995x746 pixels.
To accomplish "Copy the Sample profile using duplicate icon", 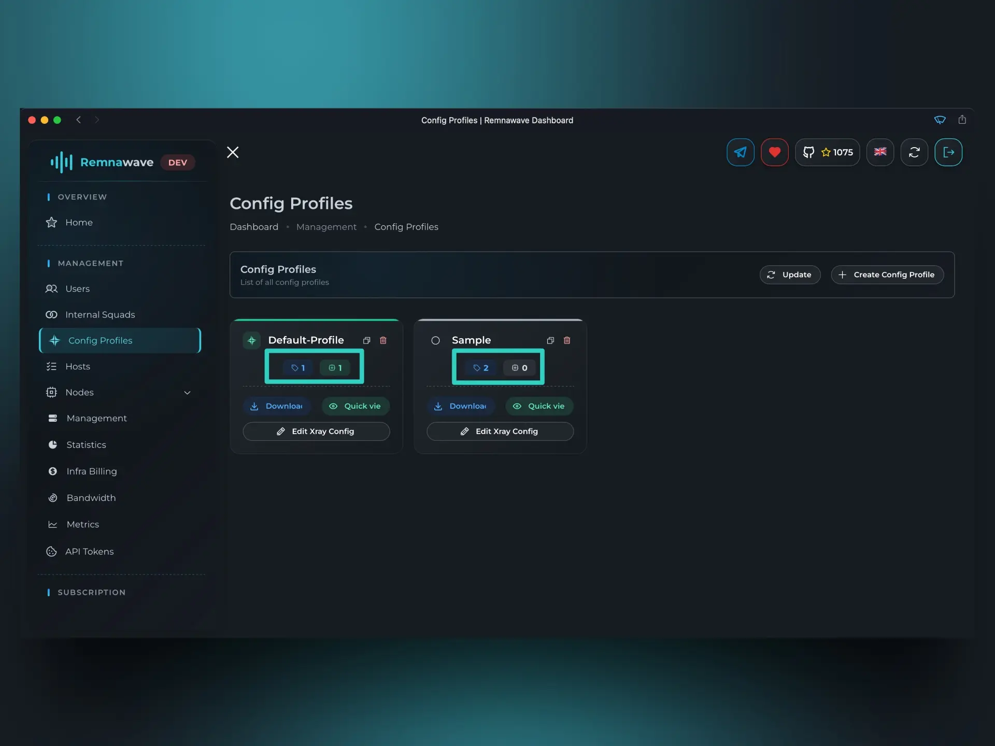I will [x=550, y=340].
